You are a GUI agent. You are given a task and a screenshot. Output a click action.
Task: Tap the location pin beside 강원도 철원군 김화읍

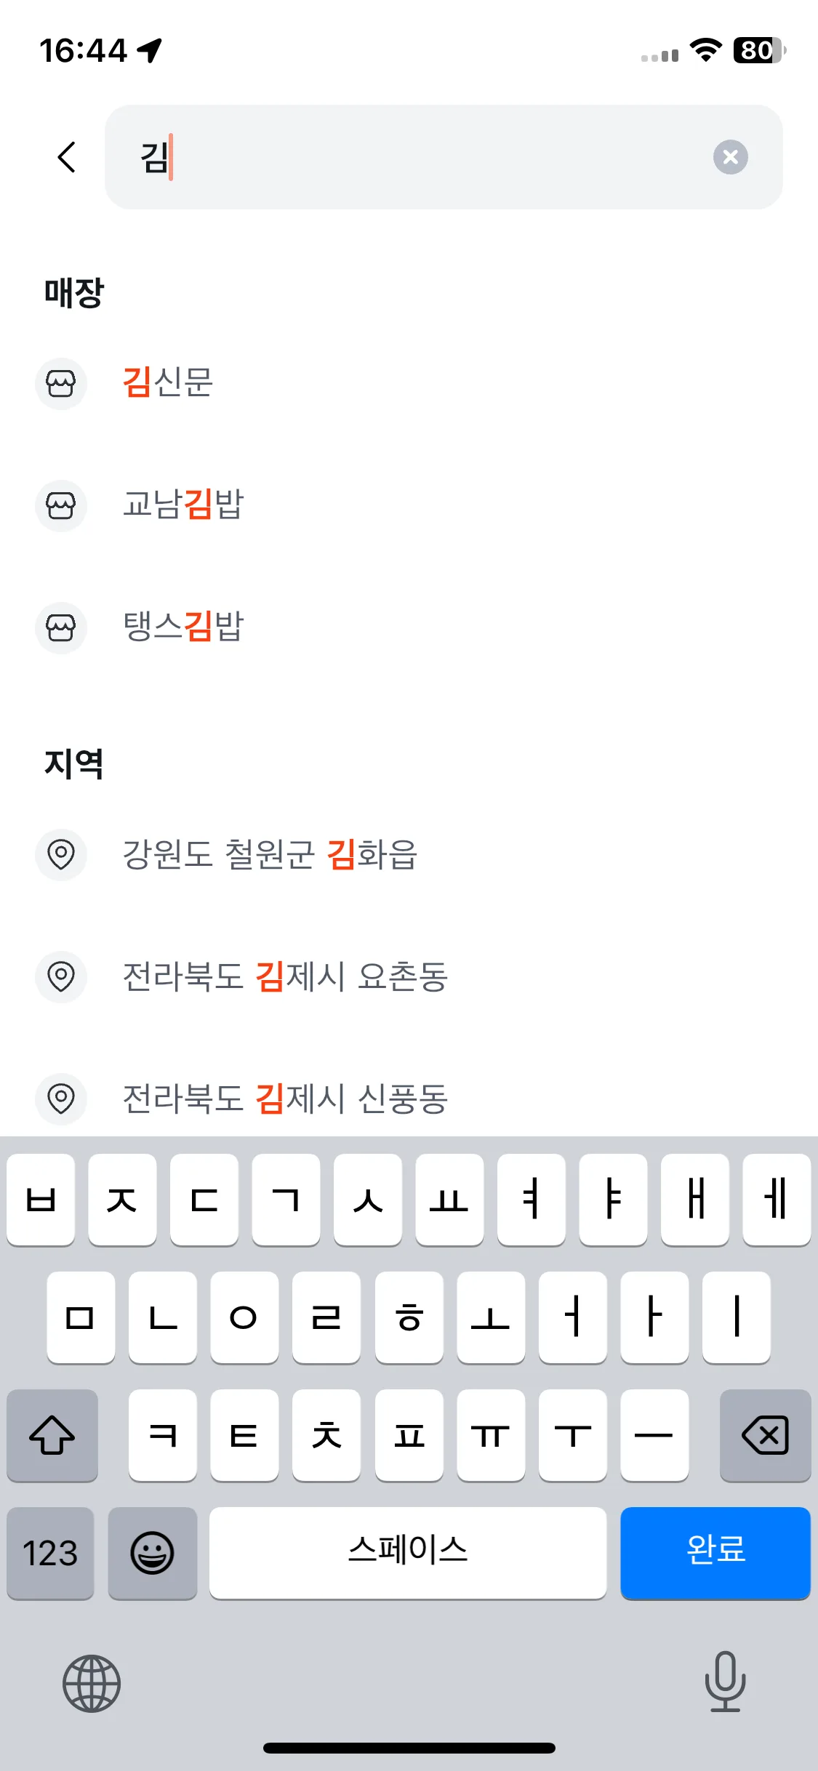(x=61, y=854)
